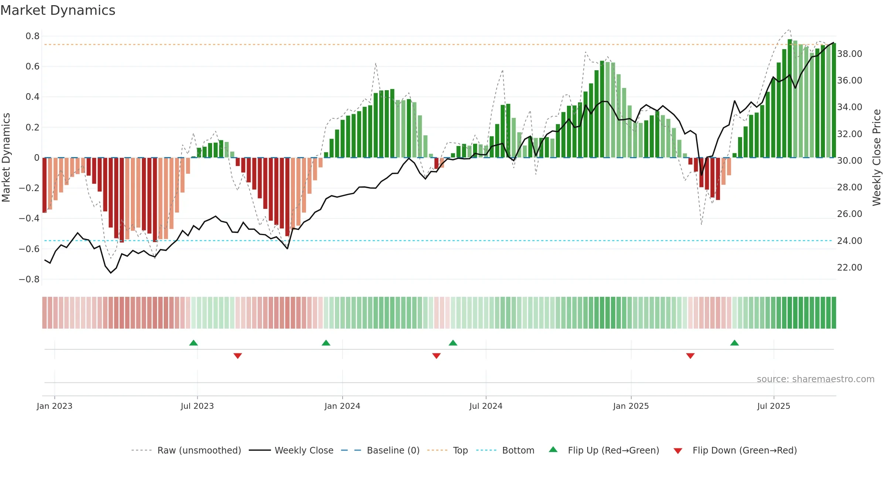The height and width of the screenshot is (499, 887).
Task: Click the Weekly Close Price axis label
Action: (877, 157)
